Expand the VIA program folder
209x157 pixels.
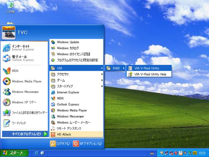coord(76,68)
